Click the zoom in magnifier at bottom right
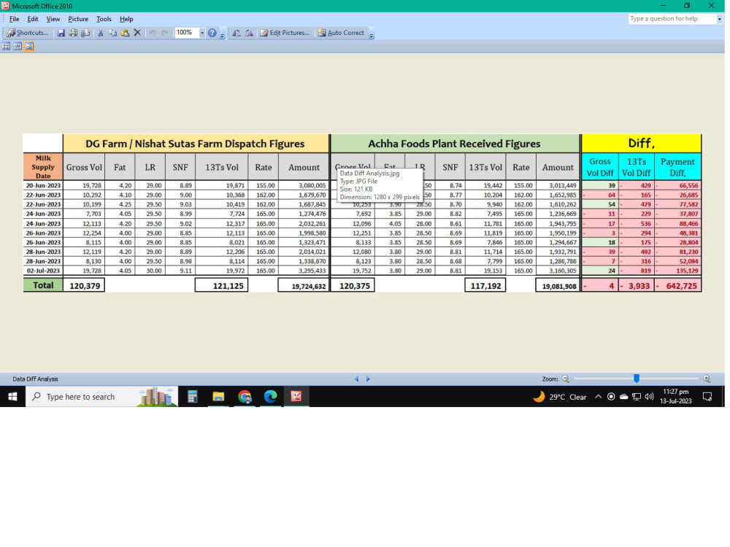The width and height of the screenshot is (730, 547). tap(706, 379)
